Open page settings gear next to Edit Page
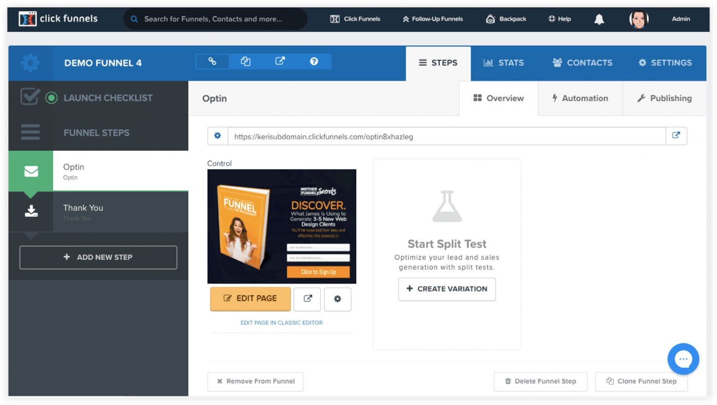717x405 pixels. [337, 299]
